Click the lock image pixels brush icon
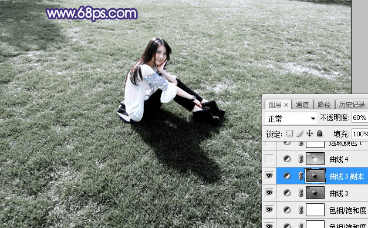 tap(300, 134)
